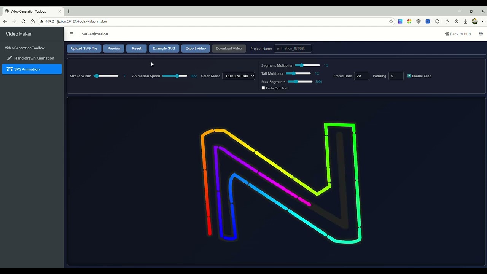
Task: Focus the Project Name input field
Action: pos(293,48)
